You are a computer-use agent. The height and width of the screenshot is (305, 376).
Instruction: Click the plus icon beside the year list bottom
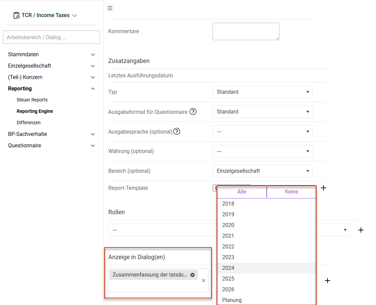[327, 281]
